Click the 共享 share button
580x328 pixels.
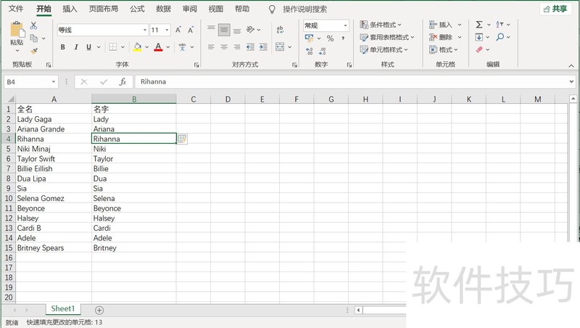555,9
